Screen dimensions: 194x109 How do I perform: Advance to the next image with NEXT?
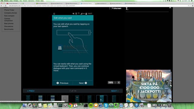(x=115, y=91)
